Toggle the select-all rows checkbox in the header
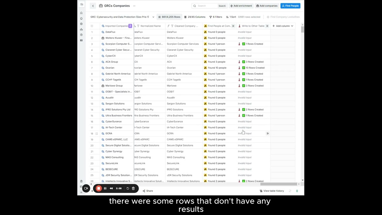The width and height of the screenshot is (382, 215). 92,26
